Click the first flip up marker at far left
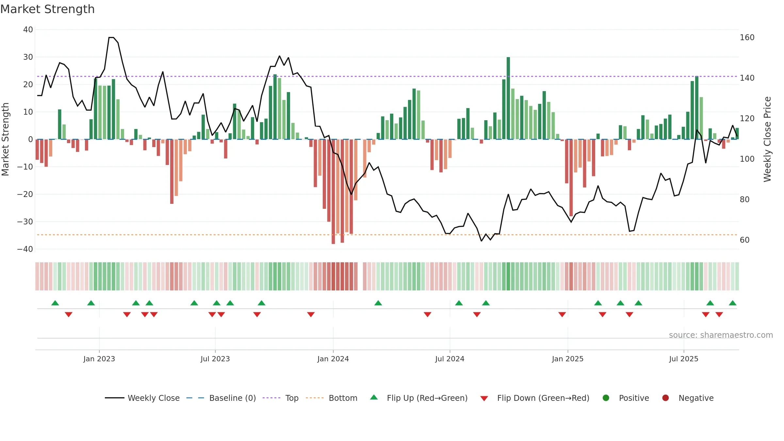This screenshot has height=441, width=784. (55, 303)
